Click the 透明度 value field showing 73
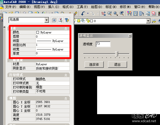Viewport: 160px width, 125px height. coord(103,44)
